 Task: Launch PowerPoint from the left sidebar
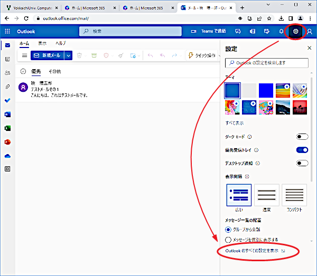pyautogui.click(x=7, y=142)
